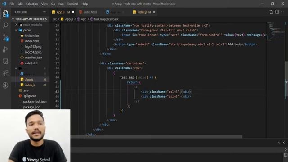Maximize the bottom panel with chevron up
This screenshot has height=162, width=288.
pyautogui.click(x=279, y=143)
